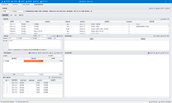The height and width of the screenshot is (103, 172).
Task: Click the 사진촬영 button
Action: click(x=157, y=36)
